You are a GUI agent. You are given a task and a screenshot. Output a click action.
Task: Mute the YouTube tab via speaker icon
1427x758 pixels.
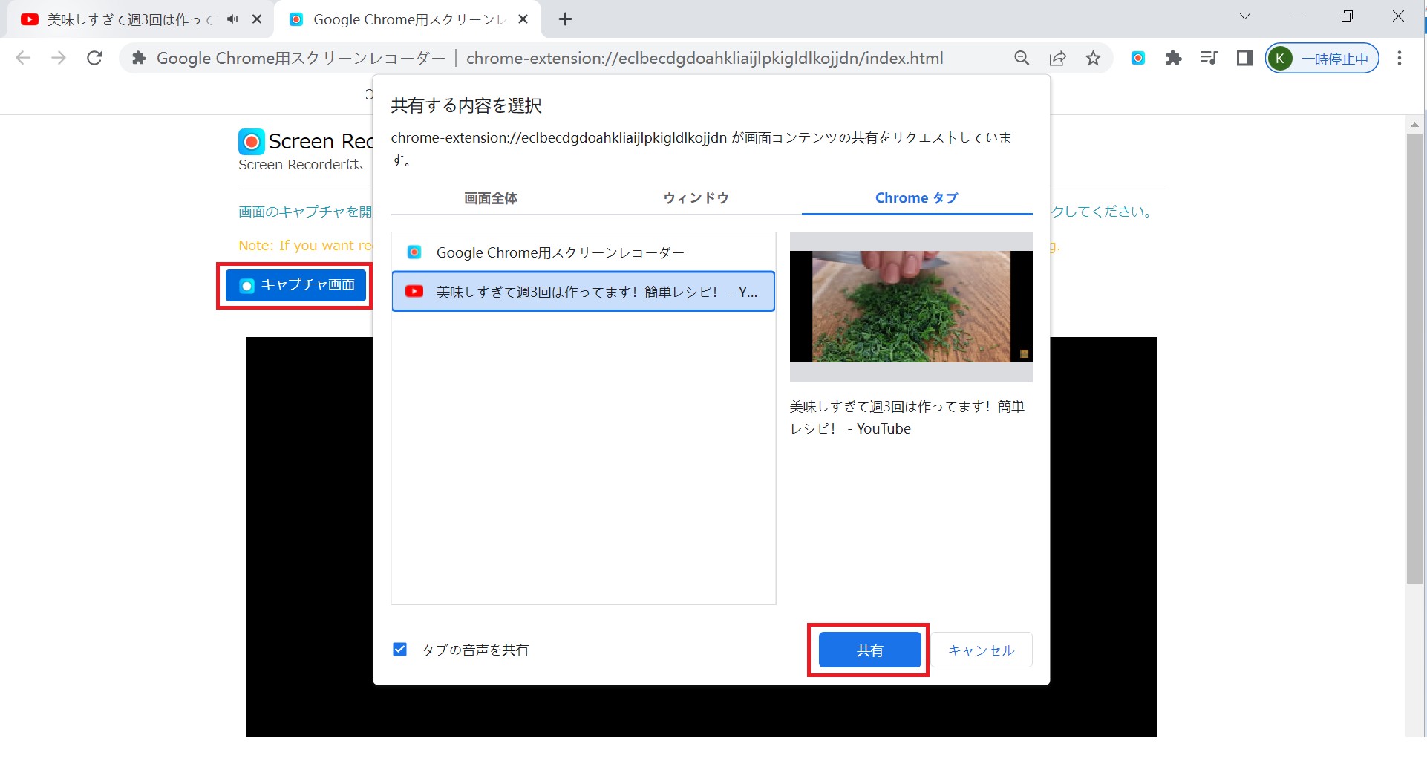[x=232, y=19]
